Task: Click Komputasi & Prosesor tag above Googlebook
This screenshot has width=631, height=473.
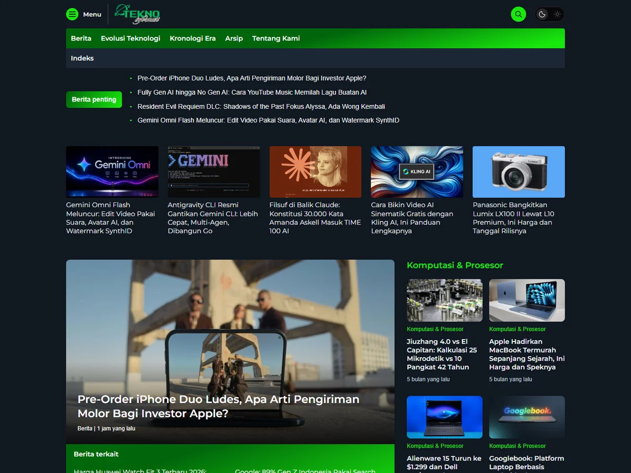Action: (517, 446)
